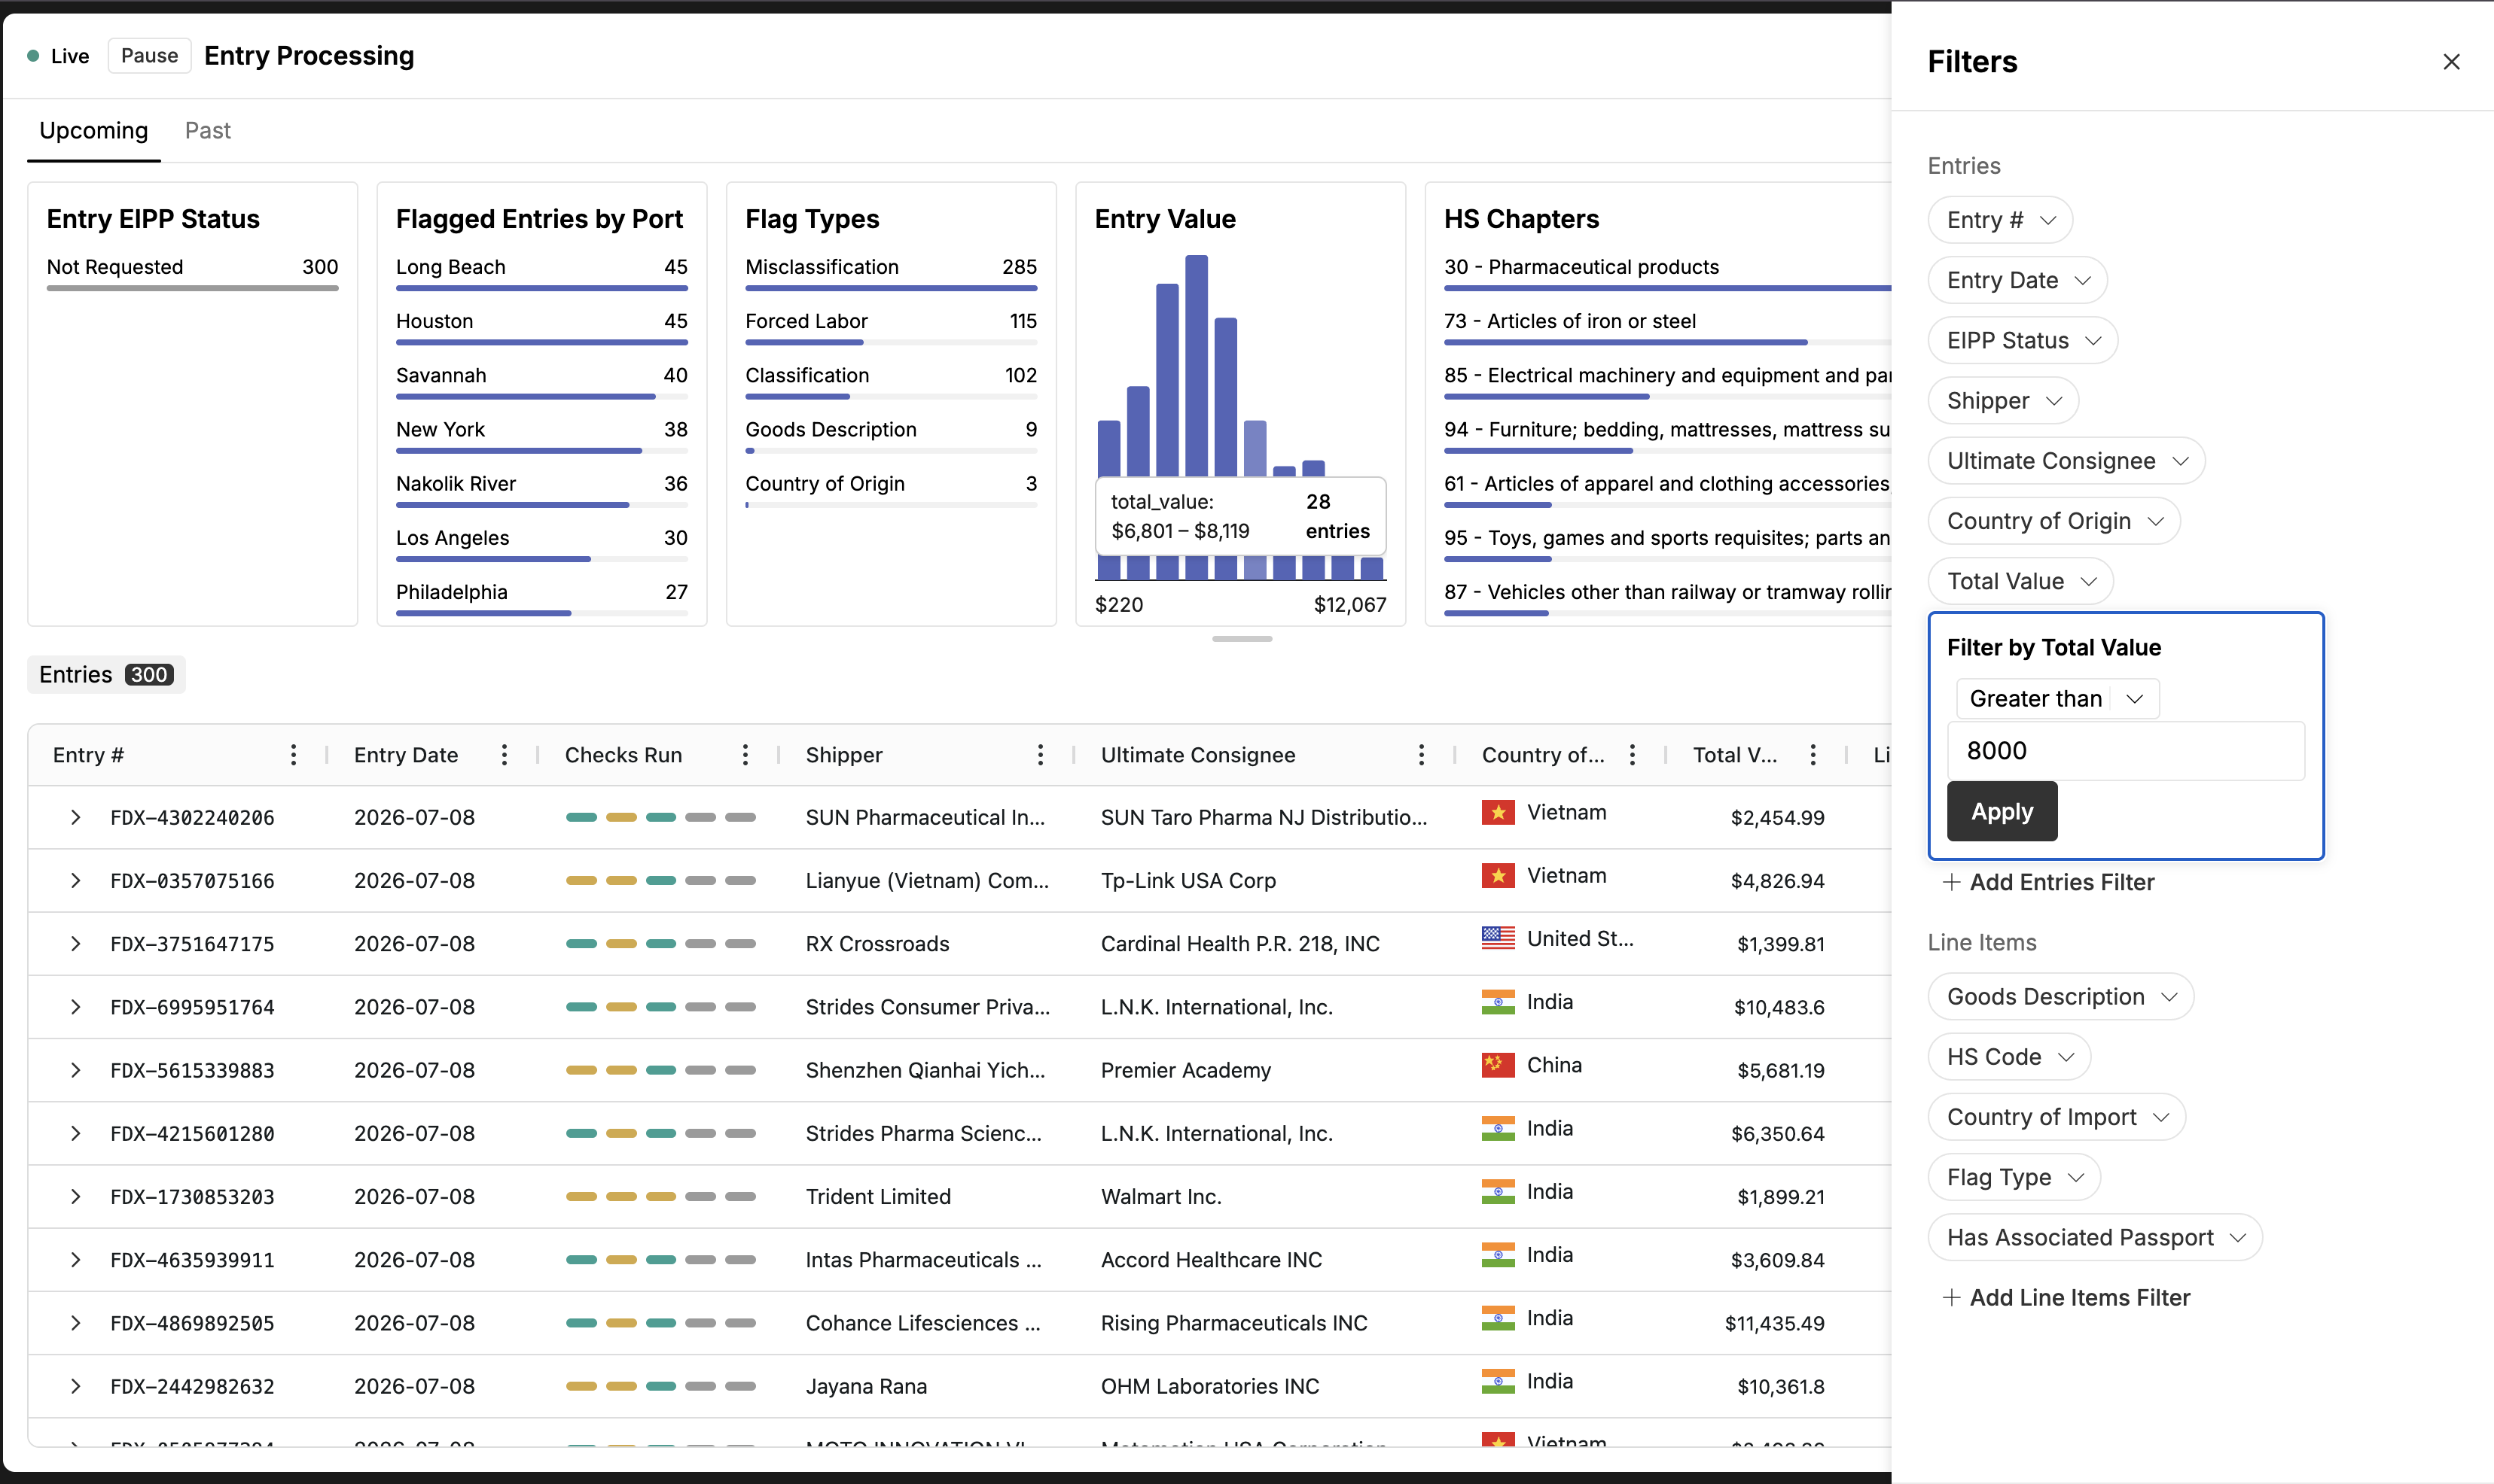Expand row FDX-1730853203

(75, 1196)
